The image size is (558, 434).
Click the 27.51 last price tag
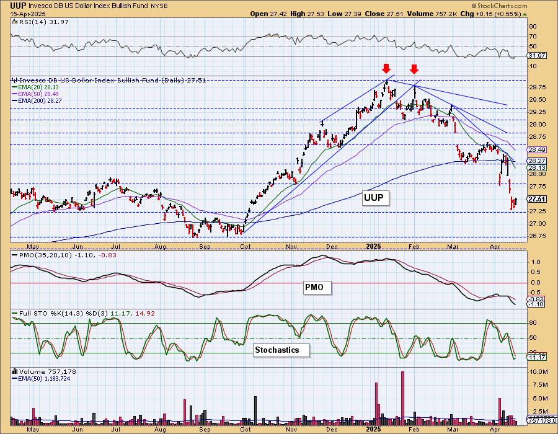pyautogui.click(x=537, y=199)
